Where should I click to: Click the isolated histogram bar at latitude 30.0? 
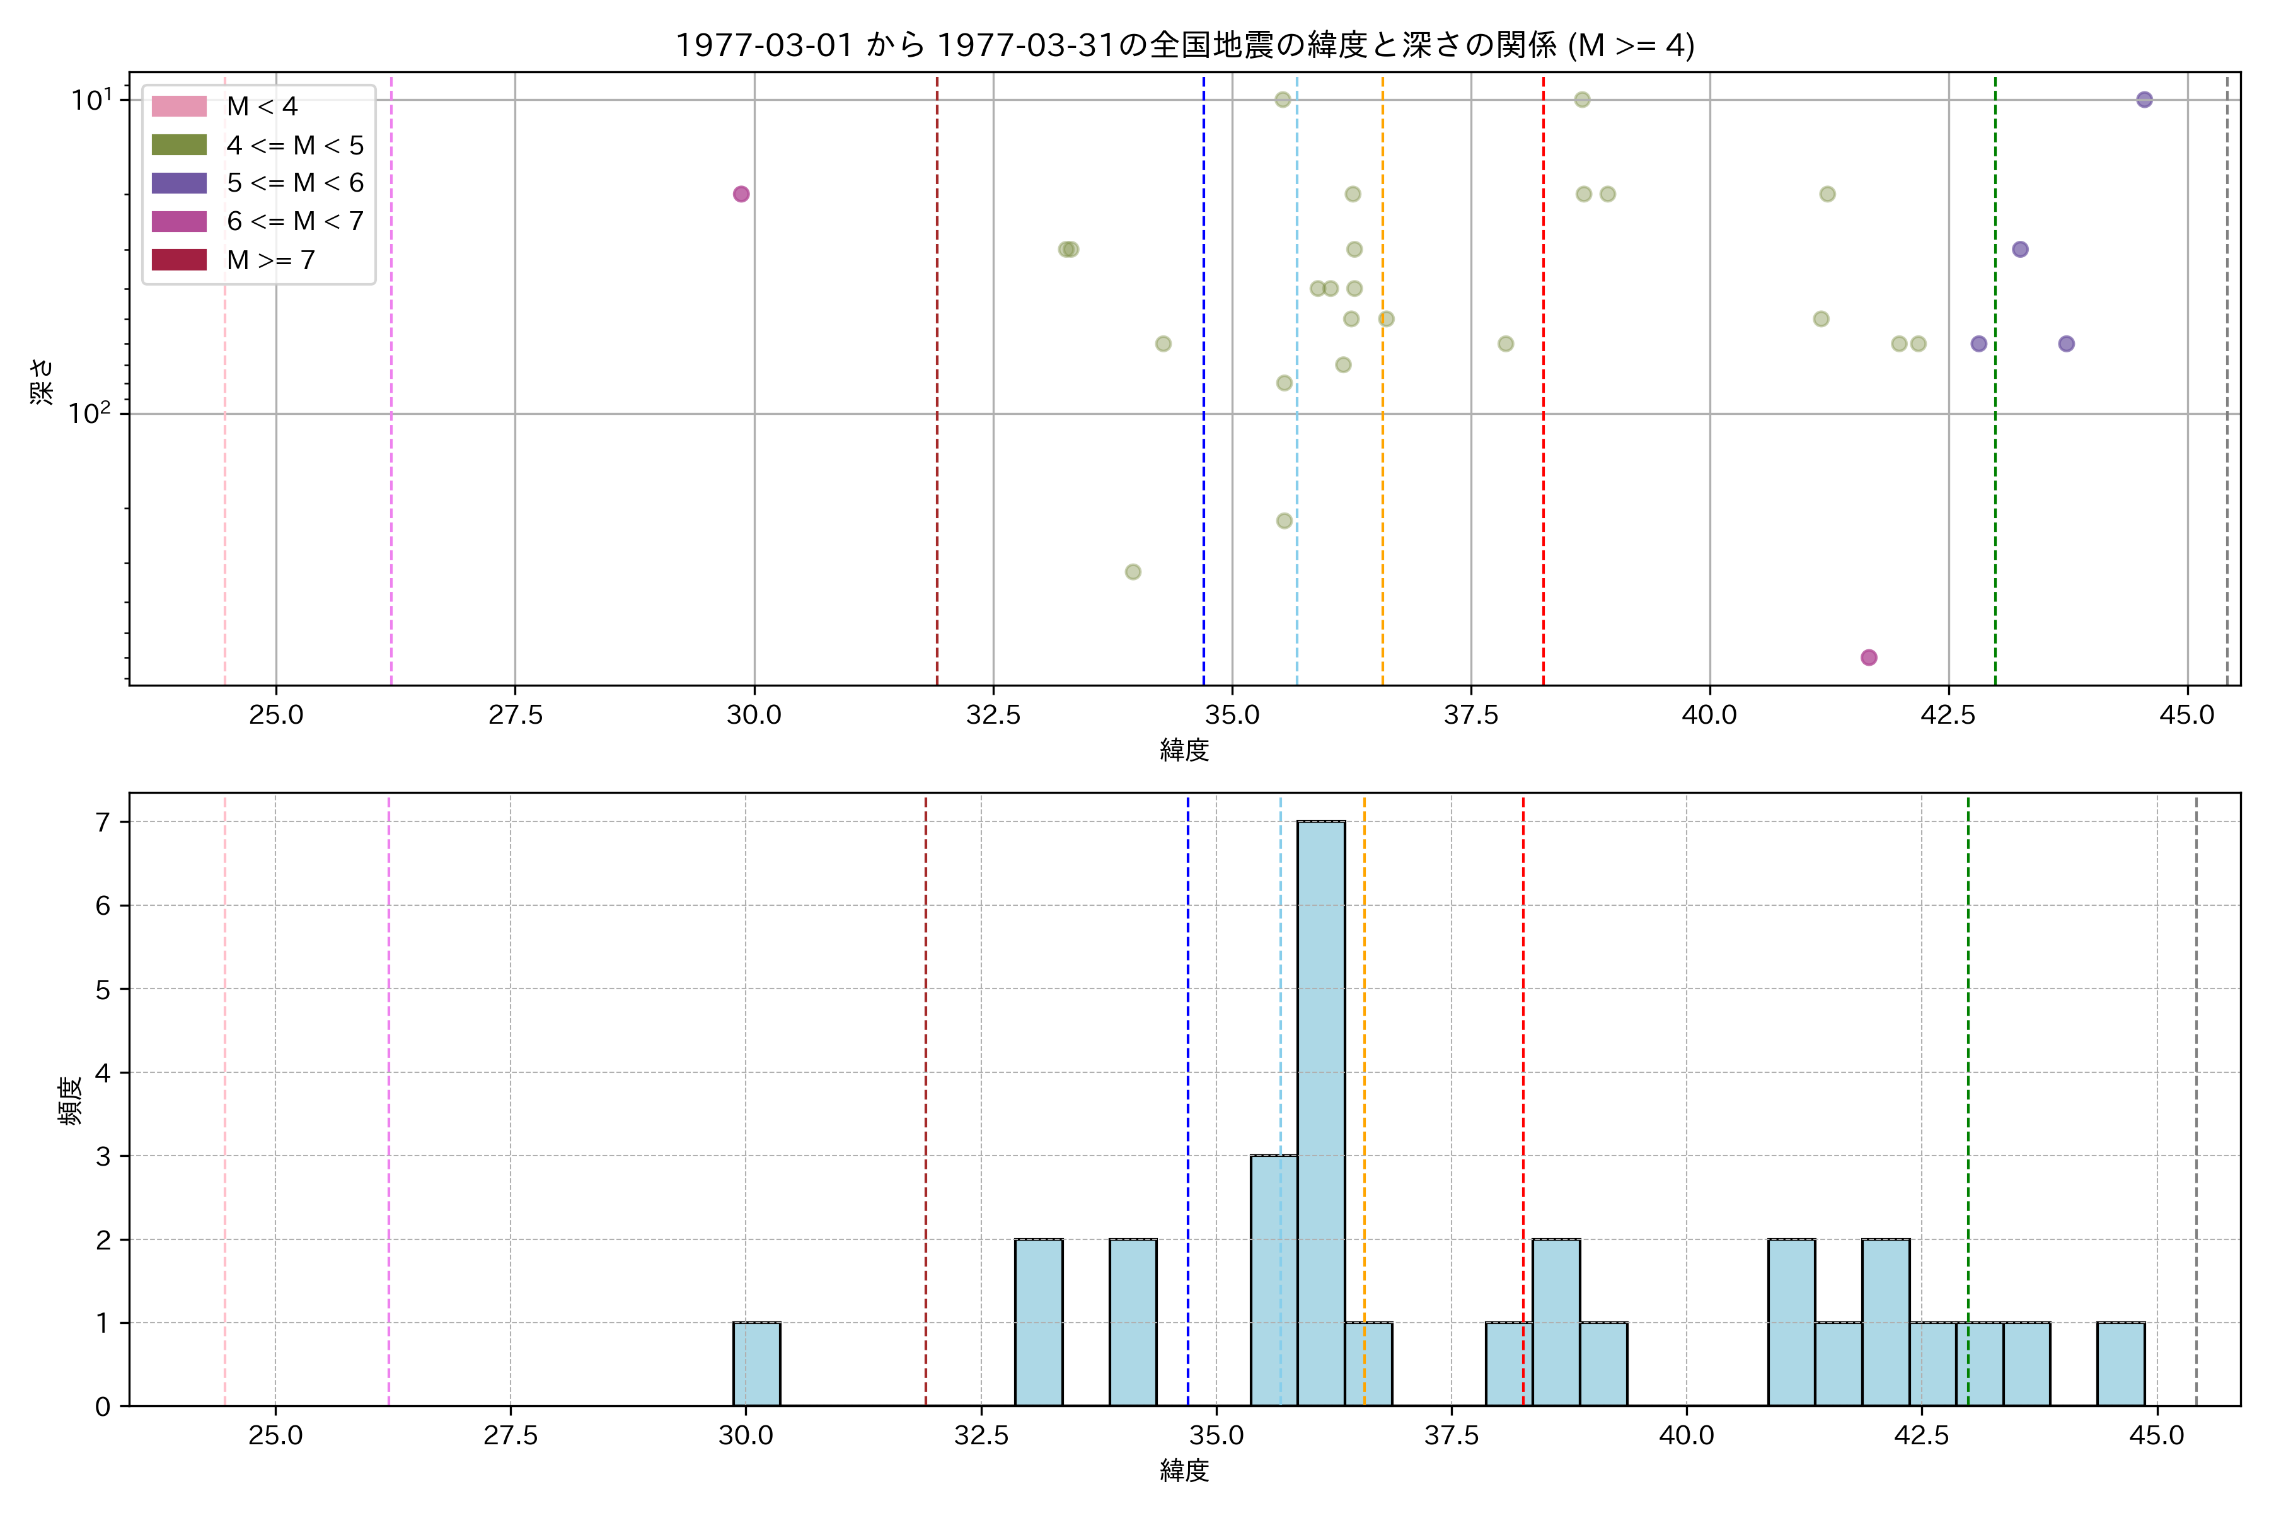tap(756, 1362)
